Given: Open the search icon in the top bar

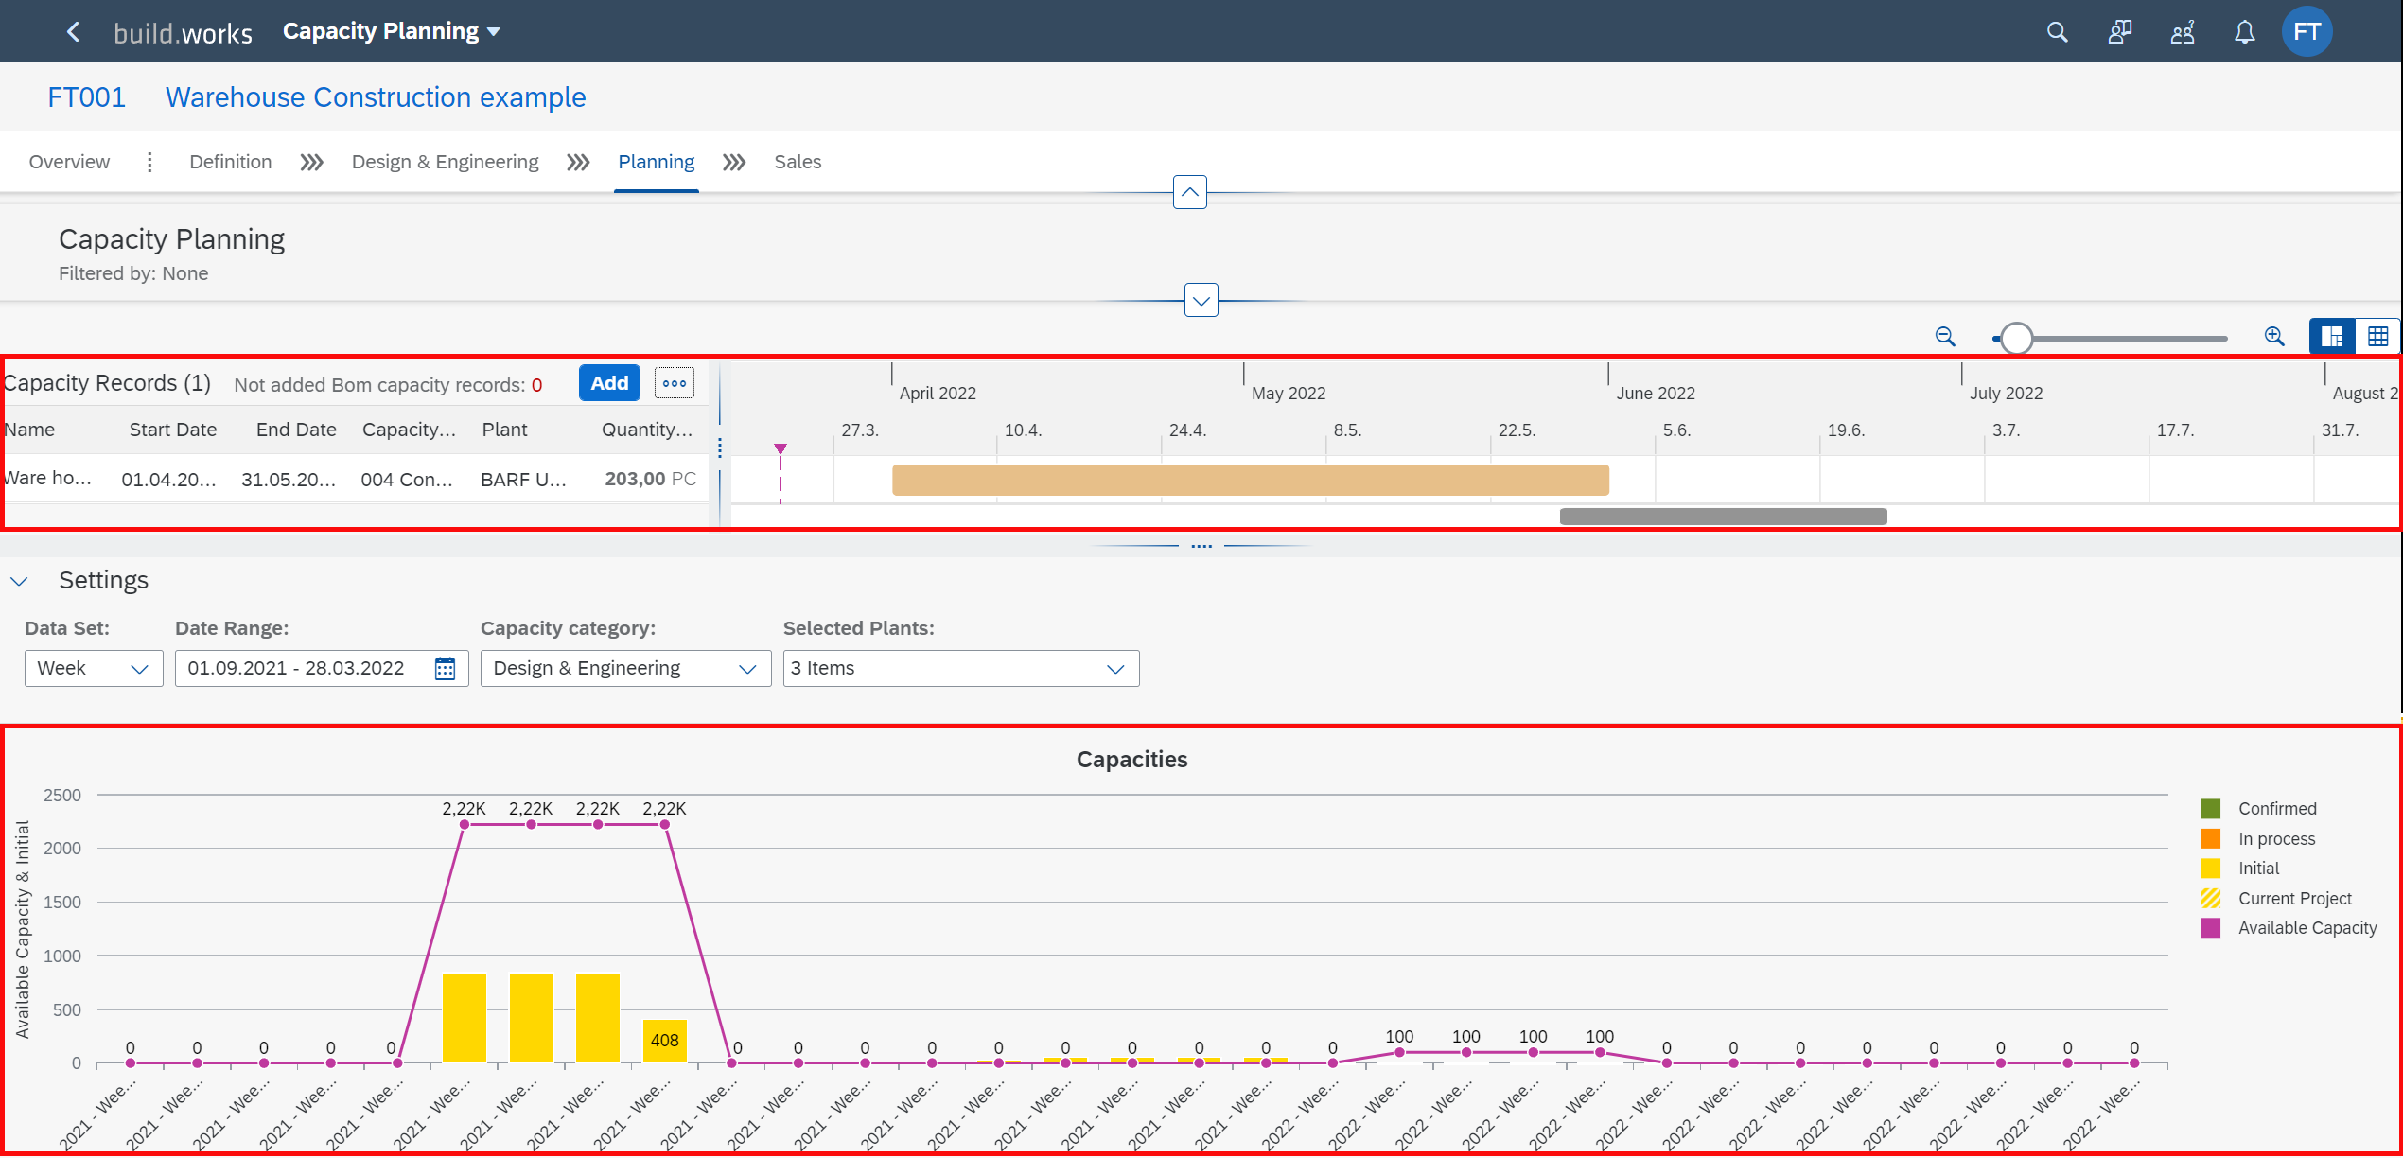Looking at the screenshot, I should [2057, 31].
